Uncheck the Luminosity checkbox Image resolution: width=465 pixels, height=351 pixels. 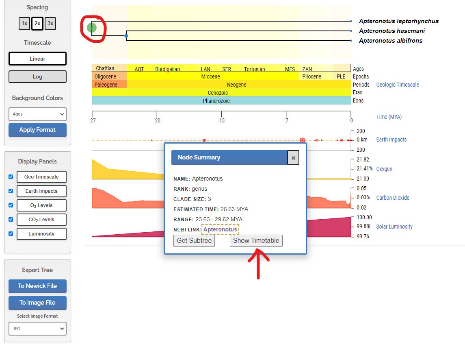tap(11, 234)
